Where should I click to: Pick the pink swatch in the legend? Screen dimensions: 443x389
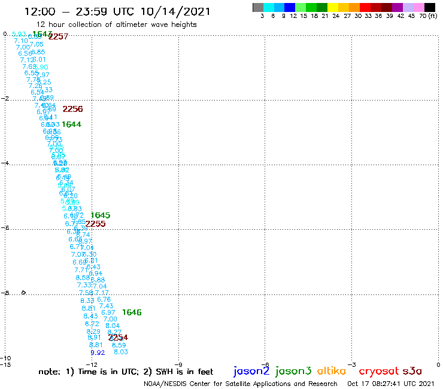(x=418, y=7)
